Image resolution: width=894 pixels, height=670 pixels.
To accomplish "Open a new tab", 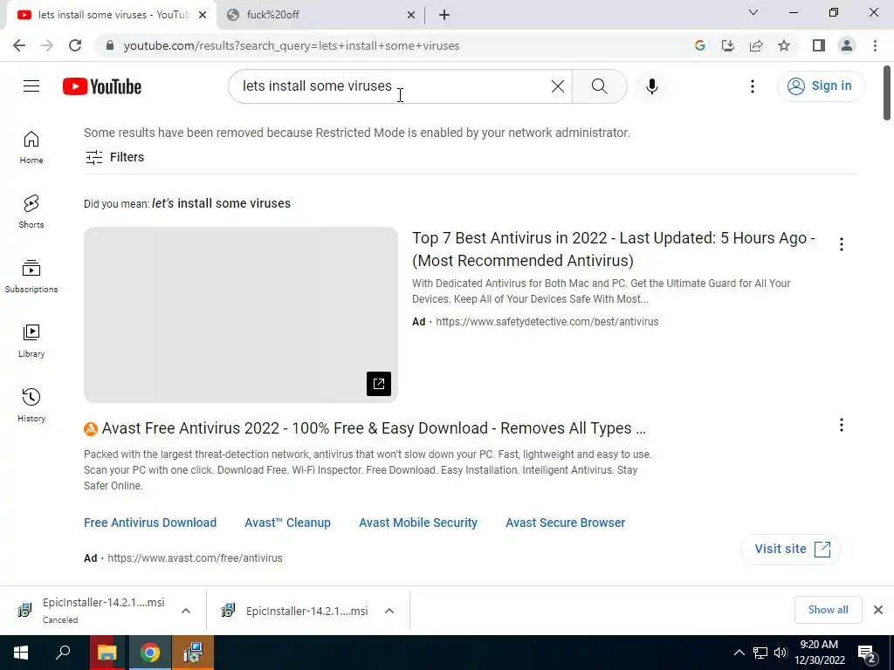I will point(444,15).
